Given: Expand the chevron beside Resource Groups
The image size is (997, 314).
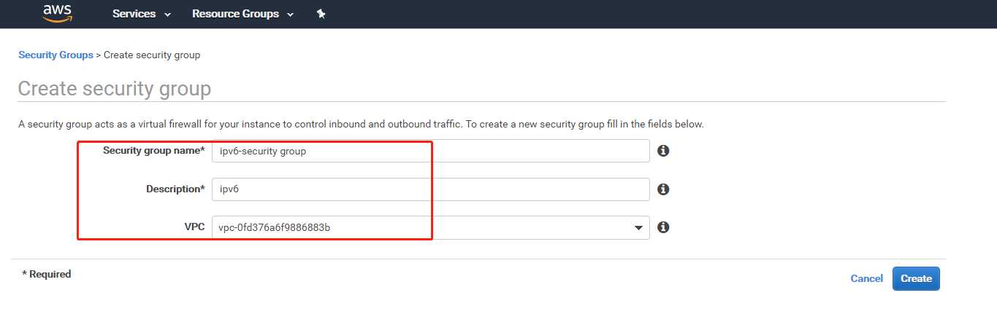Looking at the screenshot, I should point(290,15).
